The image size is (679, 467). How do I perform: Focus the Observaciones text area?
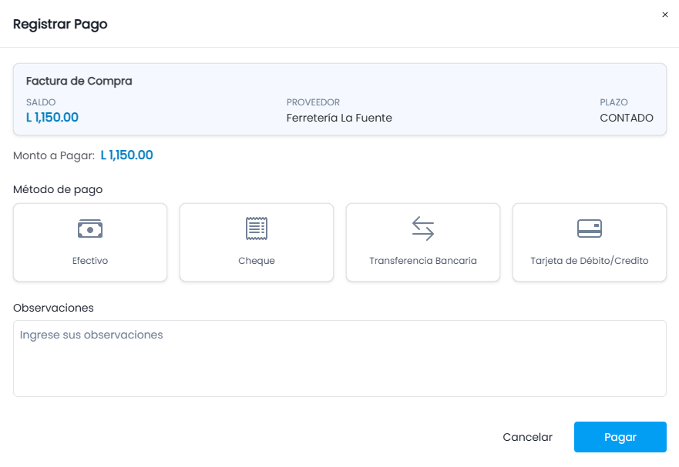point(339,359)
